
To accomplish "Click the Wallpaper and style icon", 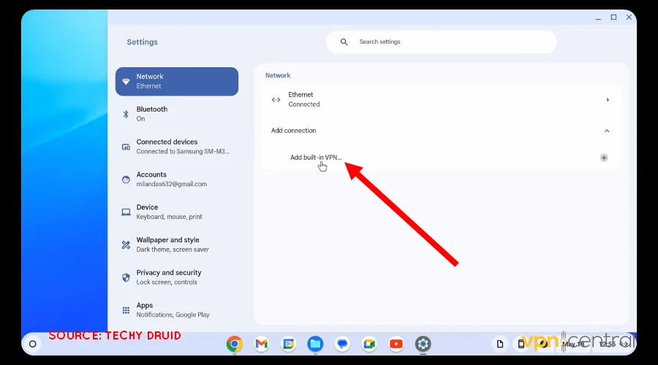I will coord(126,245).
